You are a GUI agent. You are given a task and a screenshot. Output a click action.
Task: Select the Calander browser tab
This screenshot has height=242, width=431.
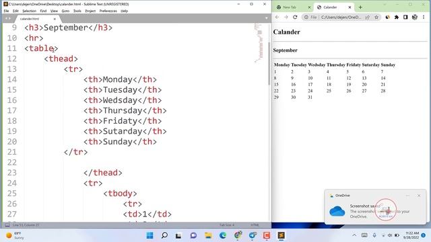click(x=330, y=7)
